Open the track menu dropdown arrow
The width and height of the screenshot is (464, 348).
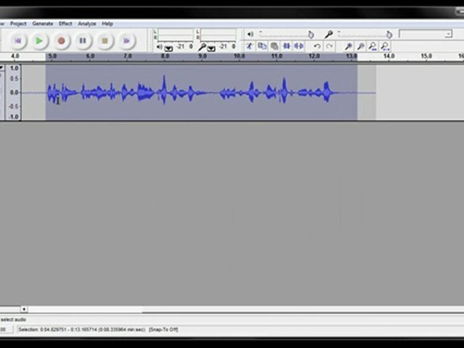click(2, 68)
